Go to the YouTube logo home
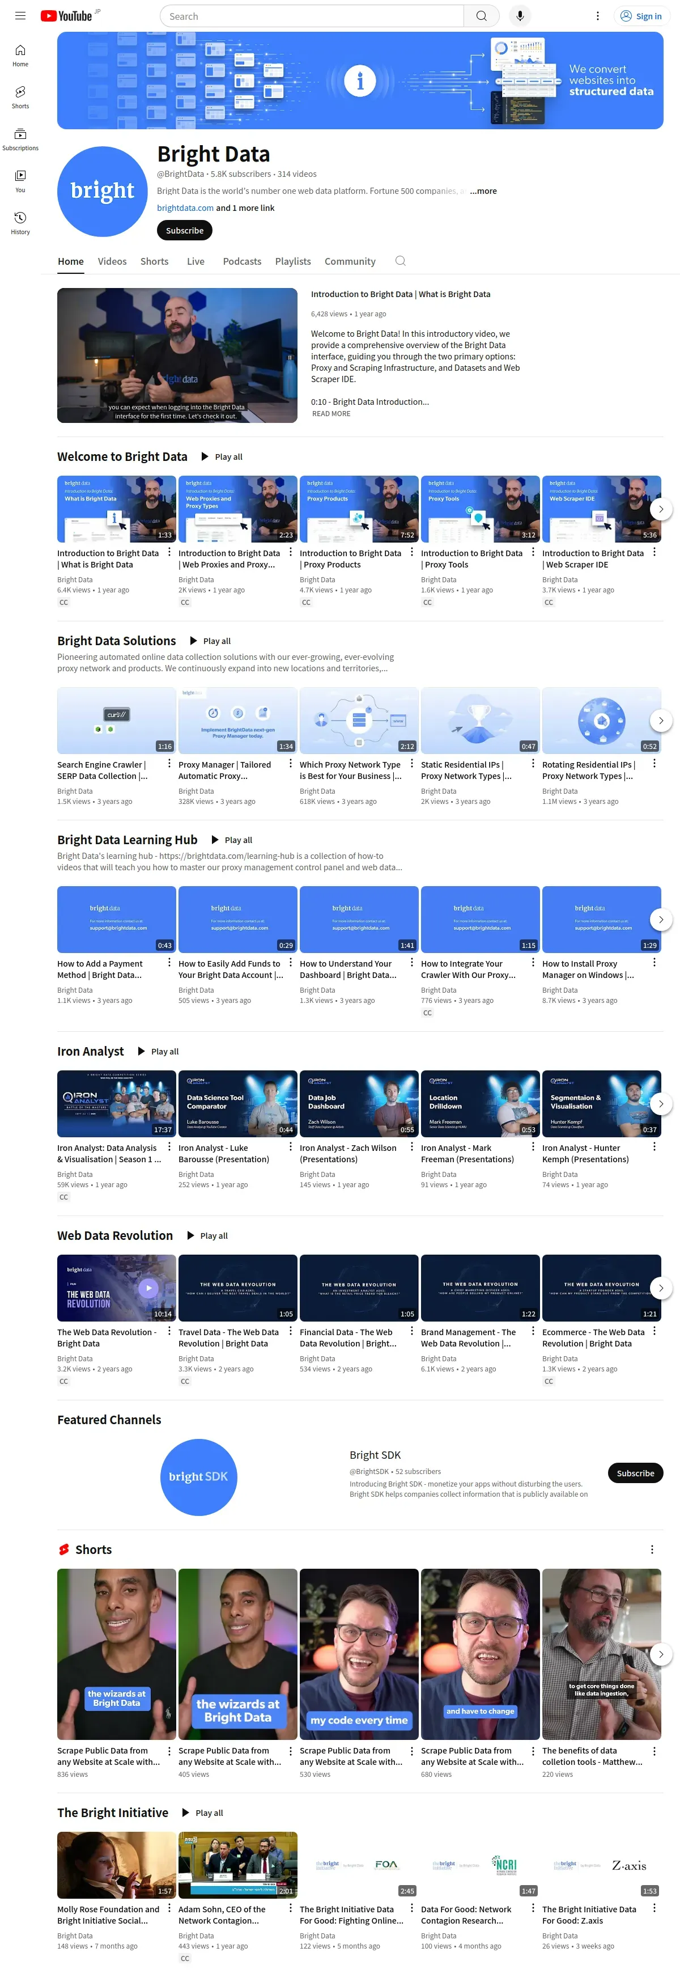This screenshot has height=1986, width=680. point(66,15)
